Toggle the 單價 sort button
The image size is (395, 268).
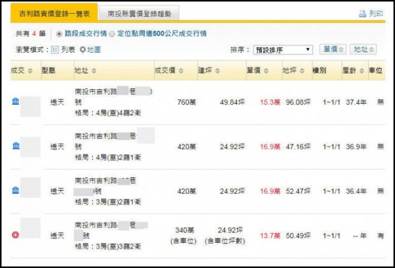pos(332,49)
